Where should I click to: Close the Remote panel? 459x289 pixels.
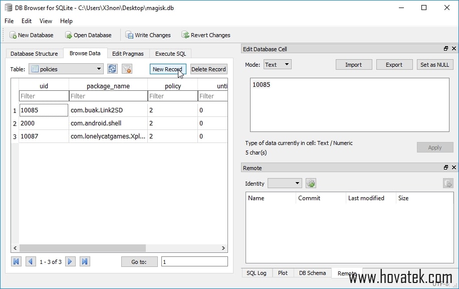click(454, 168)
